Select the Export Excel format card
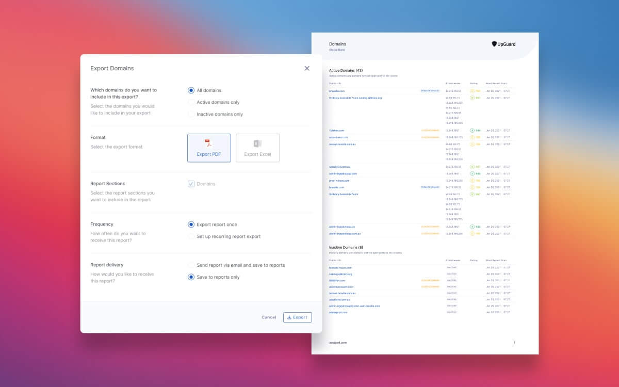The image size is (619, 387). [x=257, y=148]
